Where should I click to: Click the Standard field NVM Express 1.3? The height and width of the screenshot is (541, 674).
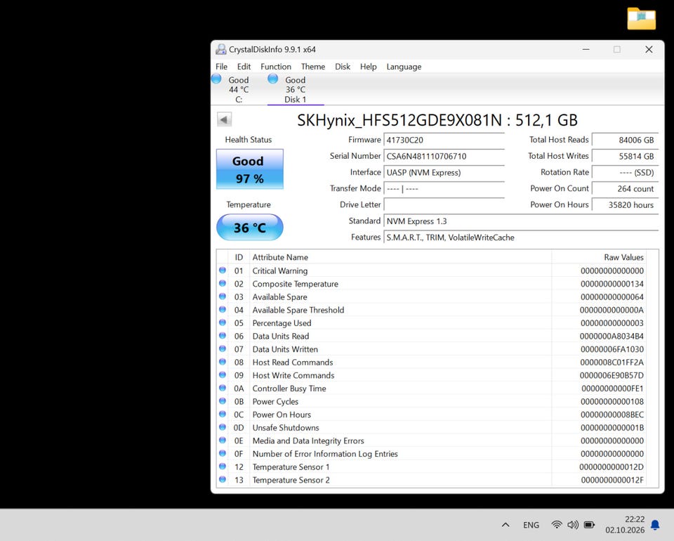point(521,221)
